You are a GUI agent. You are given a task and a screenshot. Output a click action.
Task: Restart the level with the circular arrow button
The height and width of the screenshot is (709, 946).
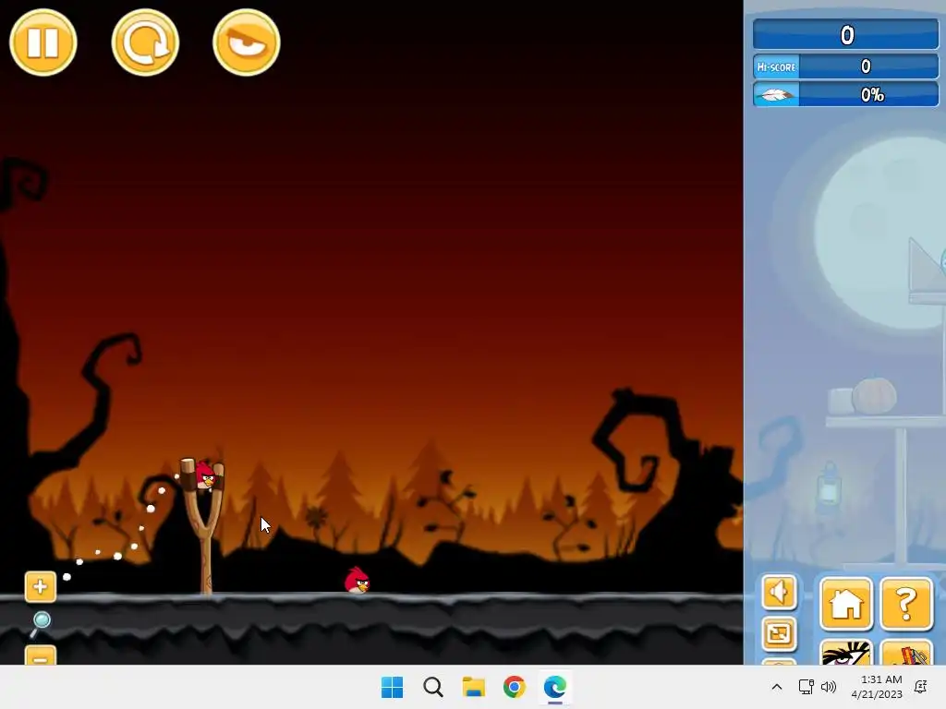pos(145,42)
